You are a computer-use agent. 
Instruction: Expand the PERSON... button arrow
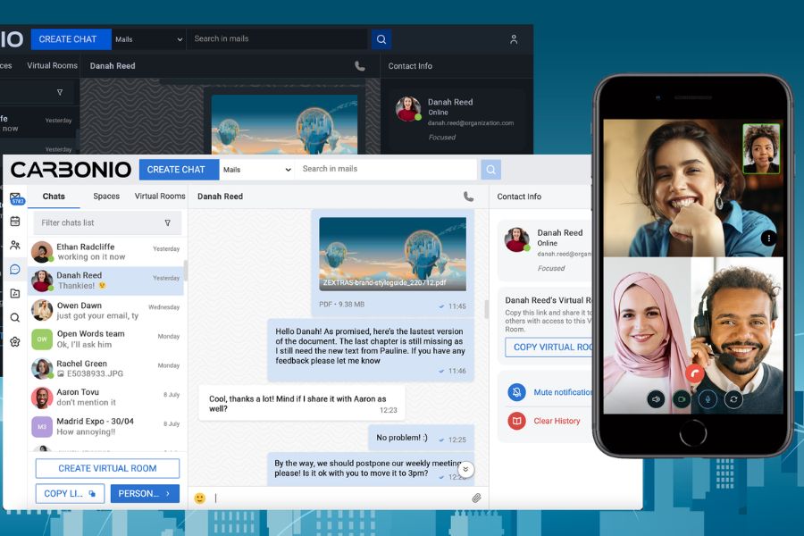point(168,493)
